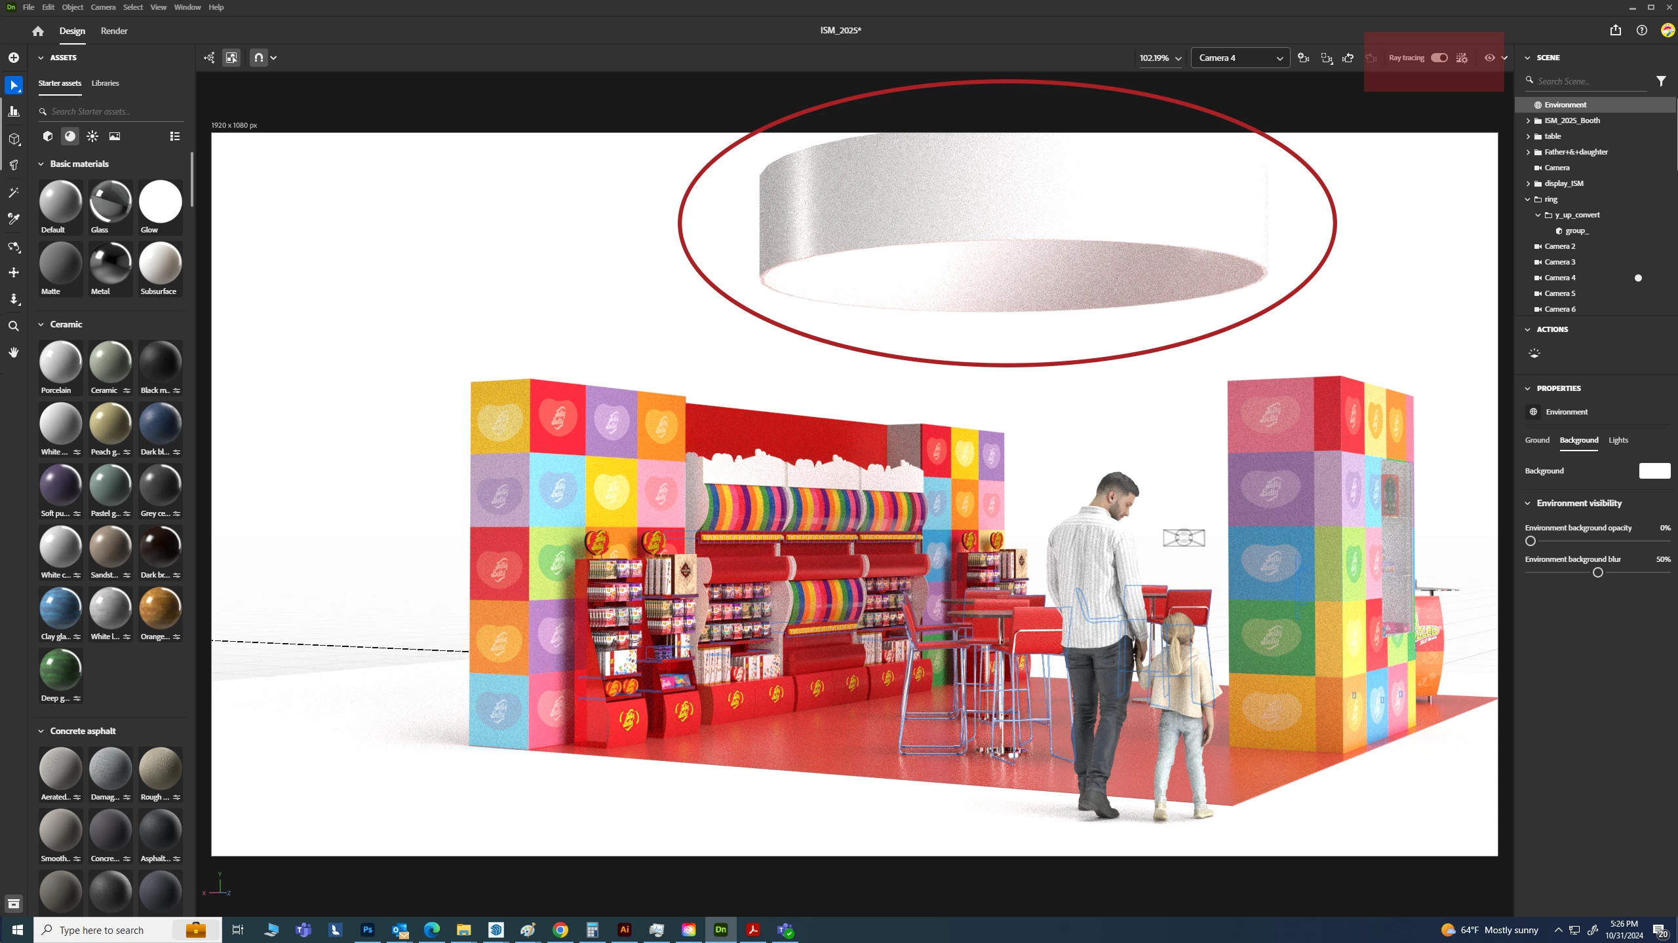The height and width of the screenshot is (943, 1678).
Task: Toggle the Ray tracing switch
Action: point(1439,58)
